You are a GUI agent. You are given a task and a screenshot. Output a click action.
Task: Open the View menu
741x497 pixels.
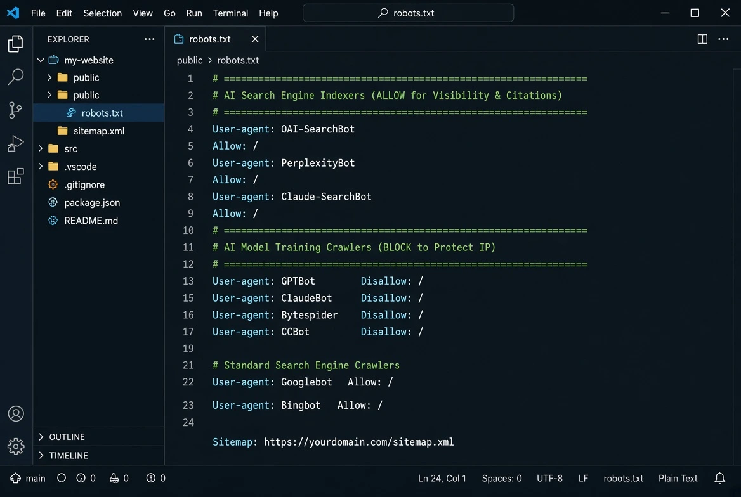tap(143, 13)
